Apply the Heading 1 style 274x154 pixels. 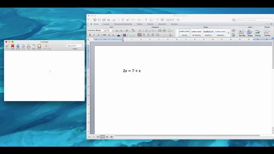(x=208, y=33)
